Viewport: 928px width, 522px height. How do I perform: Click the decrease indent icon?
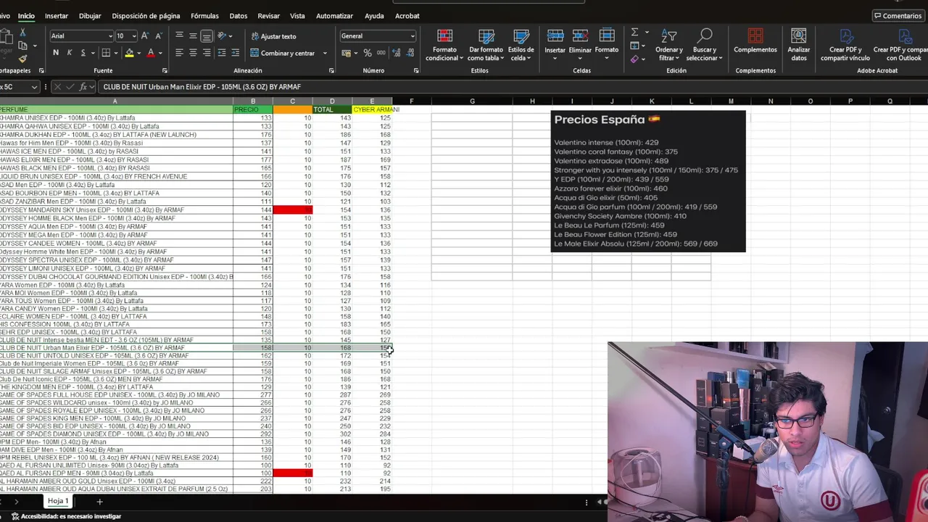coord(222,53)
